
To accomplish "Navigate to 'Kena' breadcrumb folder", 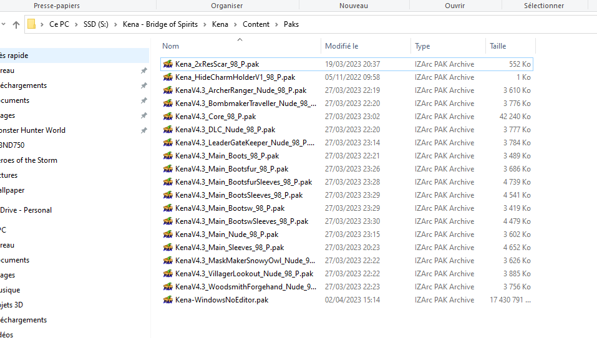I will coord(220,24).
